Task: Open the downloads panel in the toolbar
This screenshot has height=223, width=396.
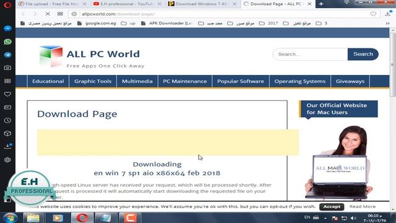Action: click(x=388, y=14)
